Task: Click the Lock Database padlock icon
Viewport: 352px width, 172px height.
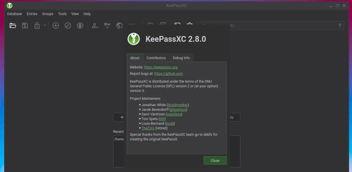Action: click(x=37, y=26)
